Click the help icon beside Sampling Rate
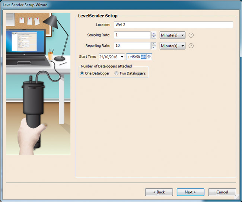 point(191,35)
